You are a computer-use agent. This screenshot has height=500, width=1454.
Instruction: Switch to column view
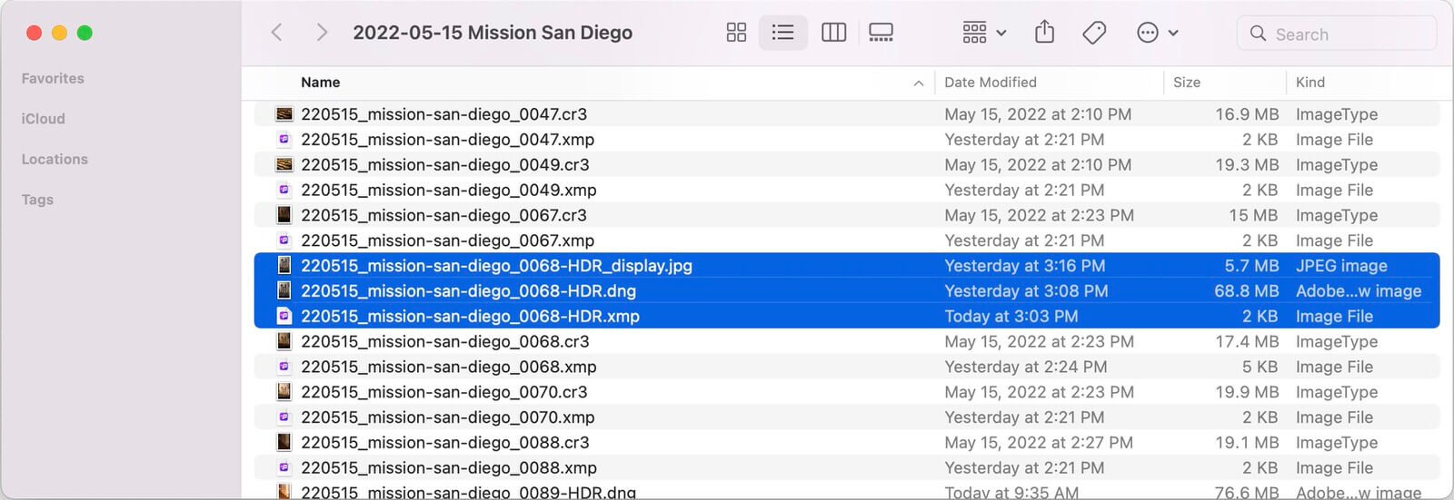pos(833,34)
